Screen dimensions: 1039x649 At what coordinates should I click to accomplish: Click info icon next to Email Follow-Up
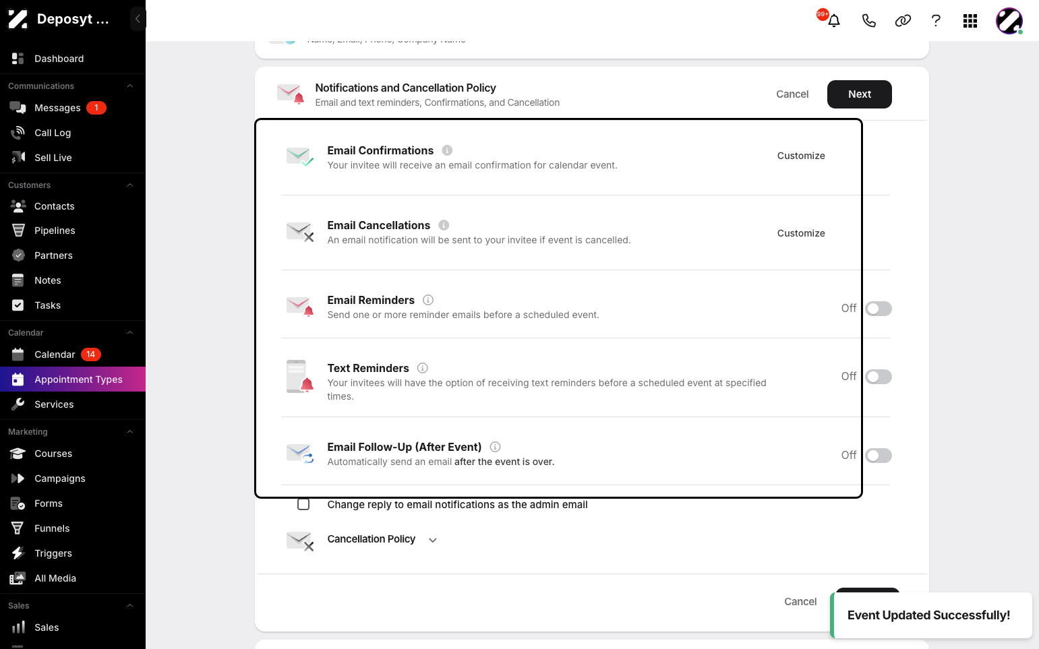(x=495, y=447)
